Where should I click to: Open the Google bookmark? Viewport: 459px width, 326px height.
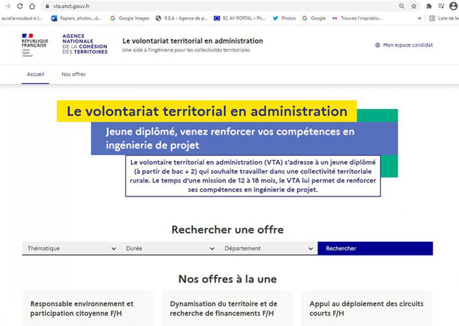314,18
